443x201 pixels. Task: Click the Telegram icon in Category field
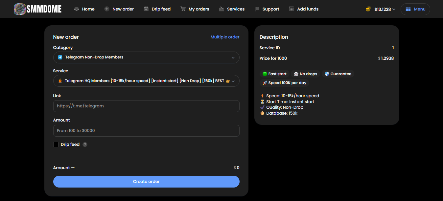tap(60, 57)
